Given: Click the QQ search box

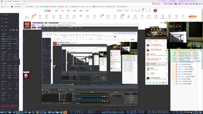Looking at the screenshot, I should [x=156, y=38].
